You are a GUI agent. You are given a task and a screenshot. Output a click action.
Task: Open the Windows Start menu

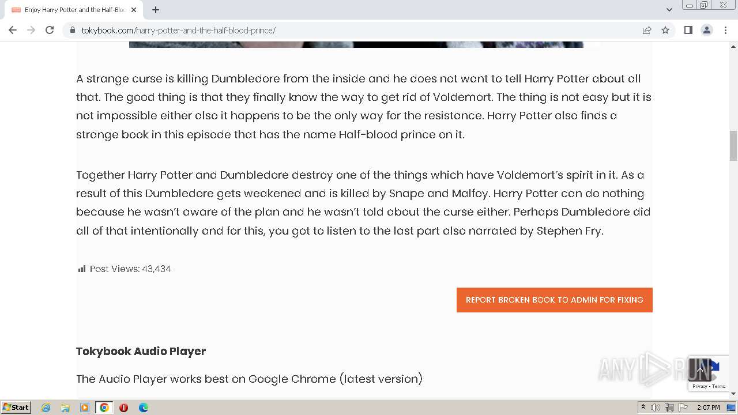click(16, 408)
